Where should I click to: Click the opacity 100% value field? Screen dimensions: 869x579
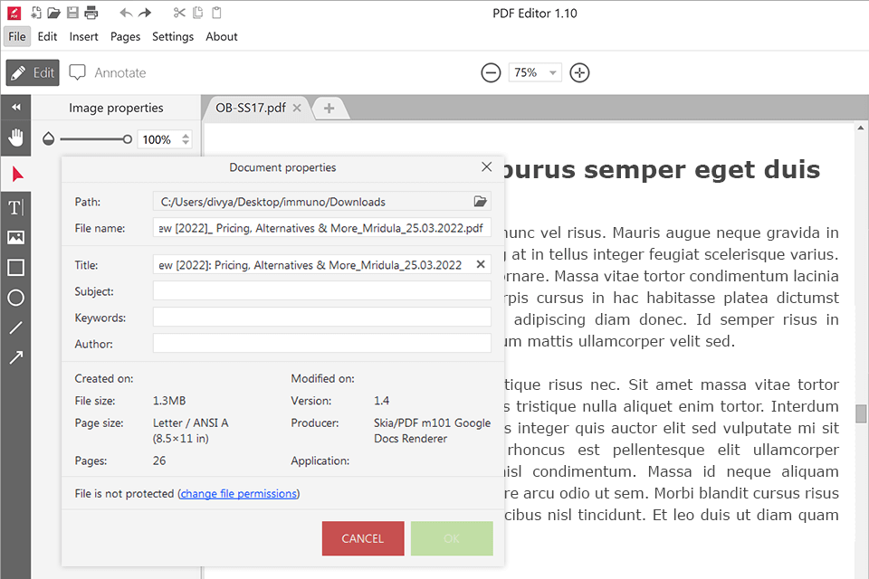pos(158,139)
